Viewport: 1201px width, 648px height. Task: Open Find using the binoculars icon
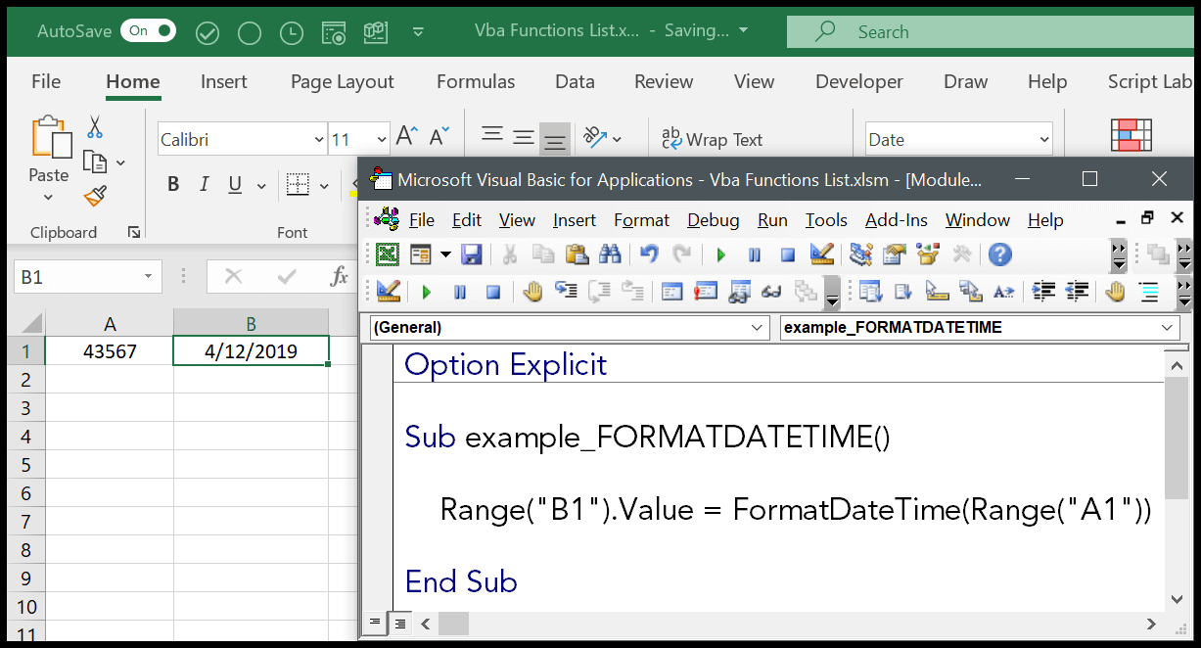(x=610, y=255)
